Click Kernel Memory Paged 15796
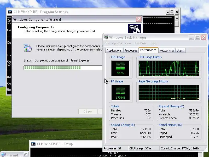The width and height of the screenshot is (209, 157). tap(195, 133)
